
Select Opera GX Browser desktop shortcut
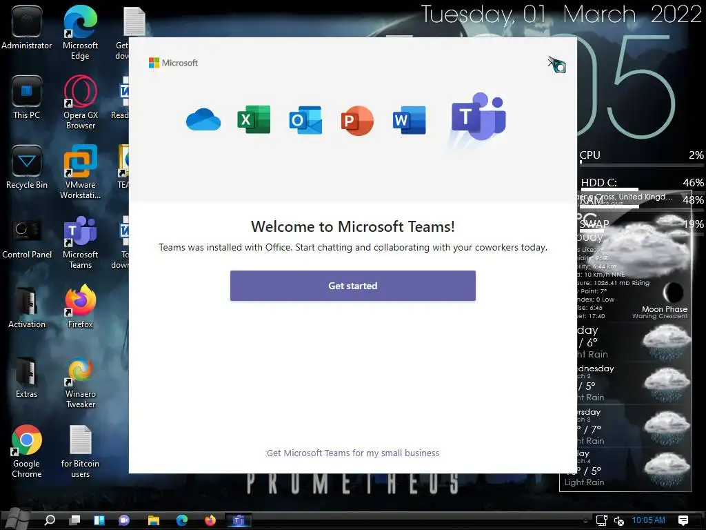point(80,103)
